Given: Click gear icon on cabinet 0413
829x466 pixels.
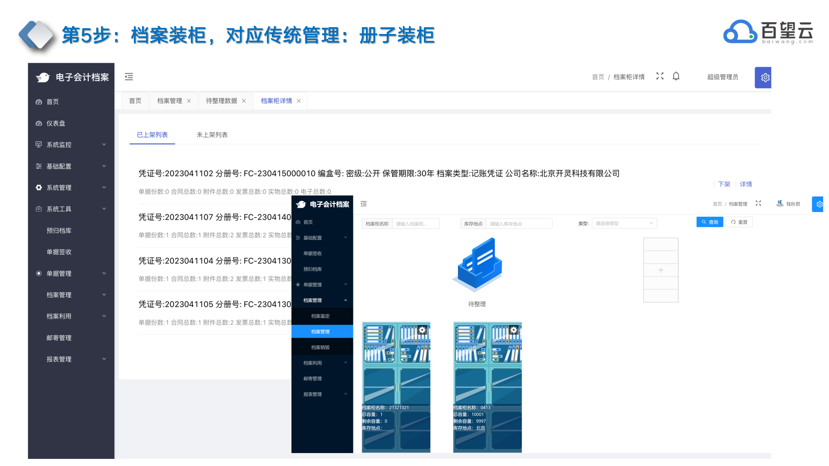Looking at the screenshot, I should coord(514,330).
